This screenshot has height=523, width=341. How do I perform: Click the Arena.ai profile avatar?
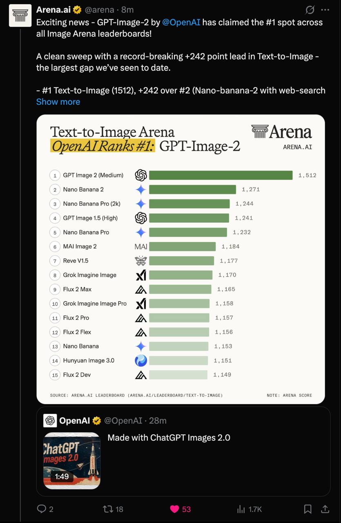pos(20,16)
